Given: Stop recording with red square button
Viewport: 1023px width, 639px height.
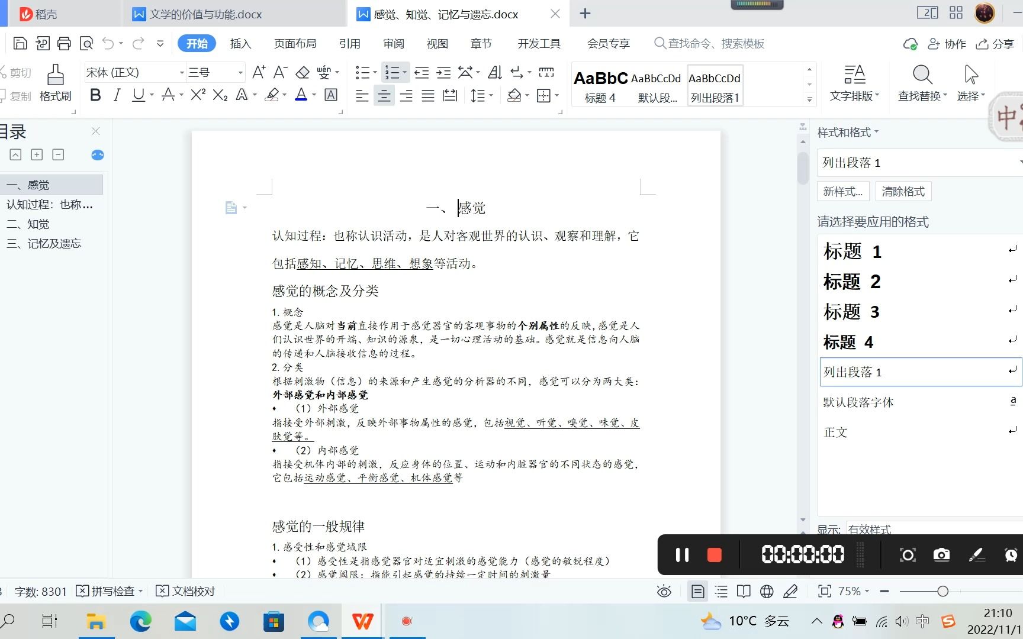Looking at the screenshot, I should (x=715, y=555).
